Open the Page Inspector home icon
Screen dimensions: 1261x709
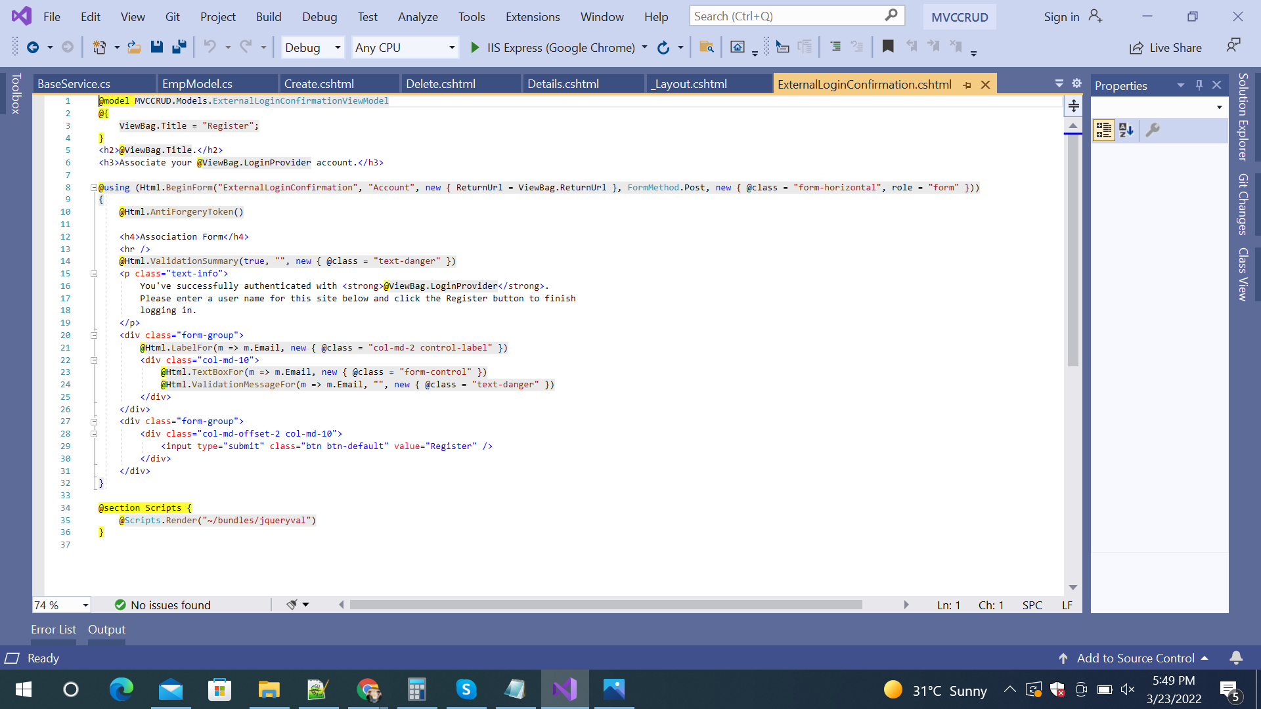coord(738,47)
